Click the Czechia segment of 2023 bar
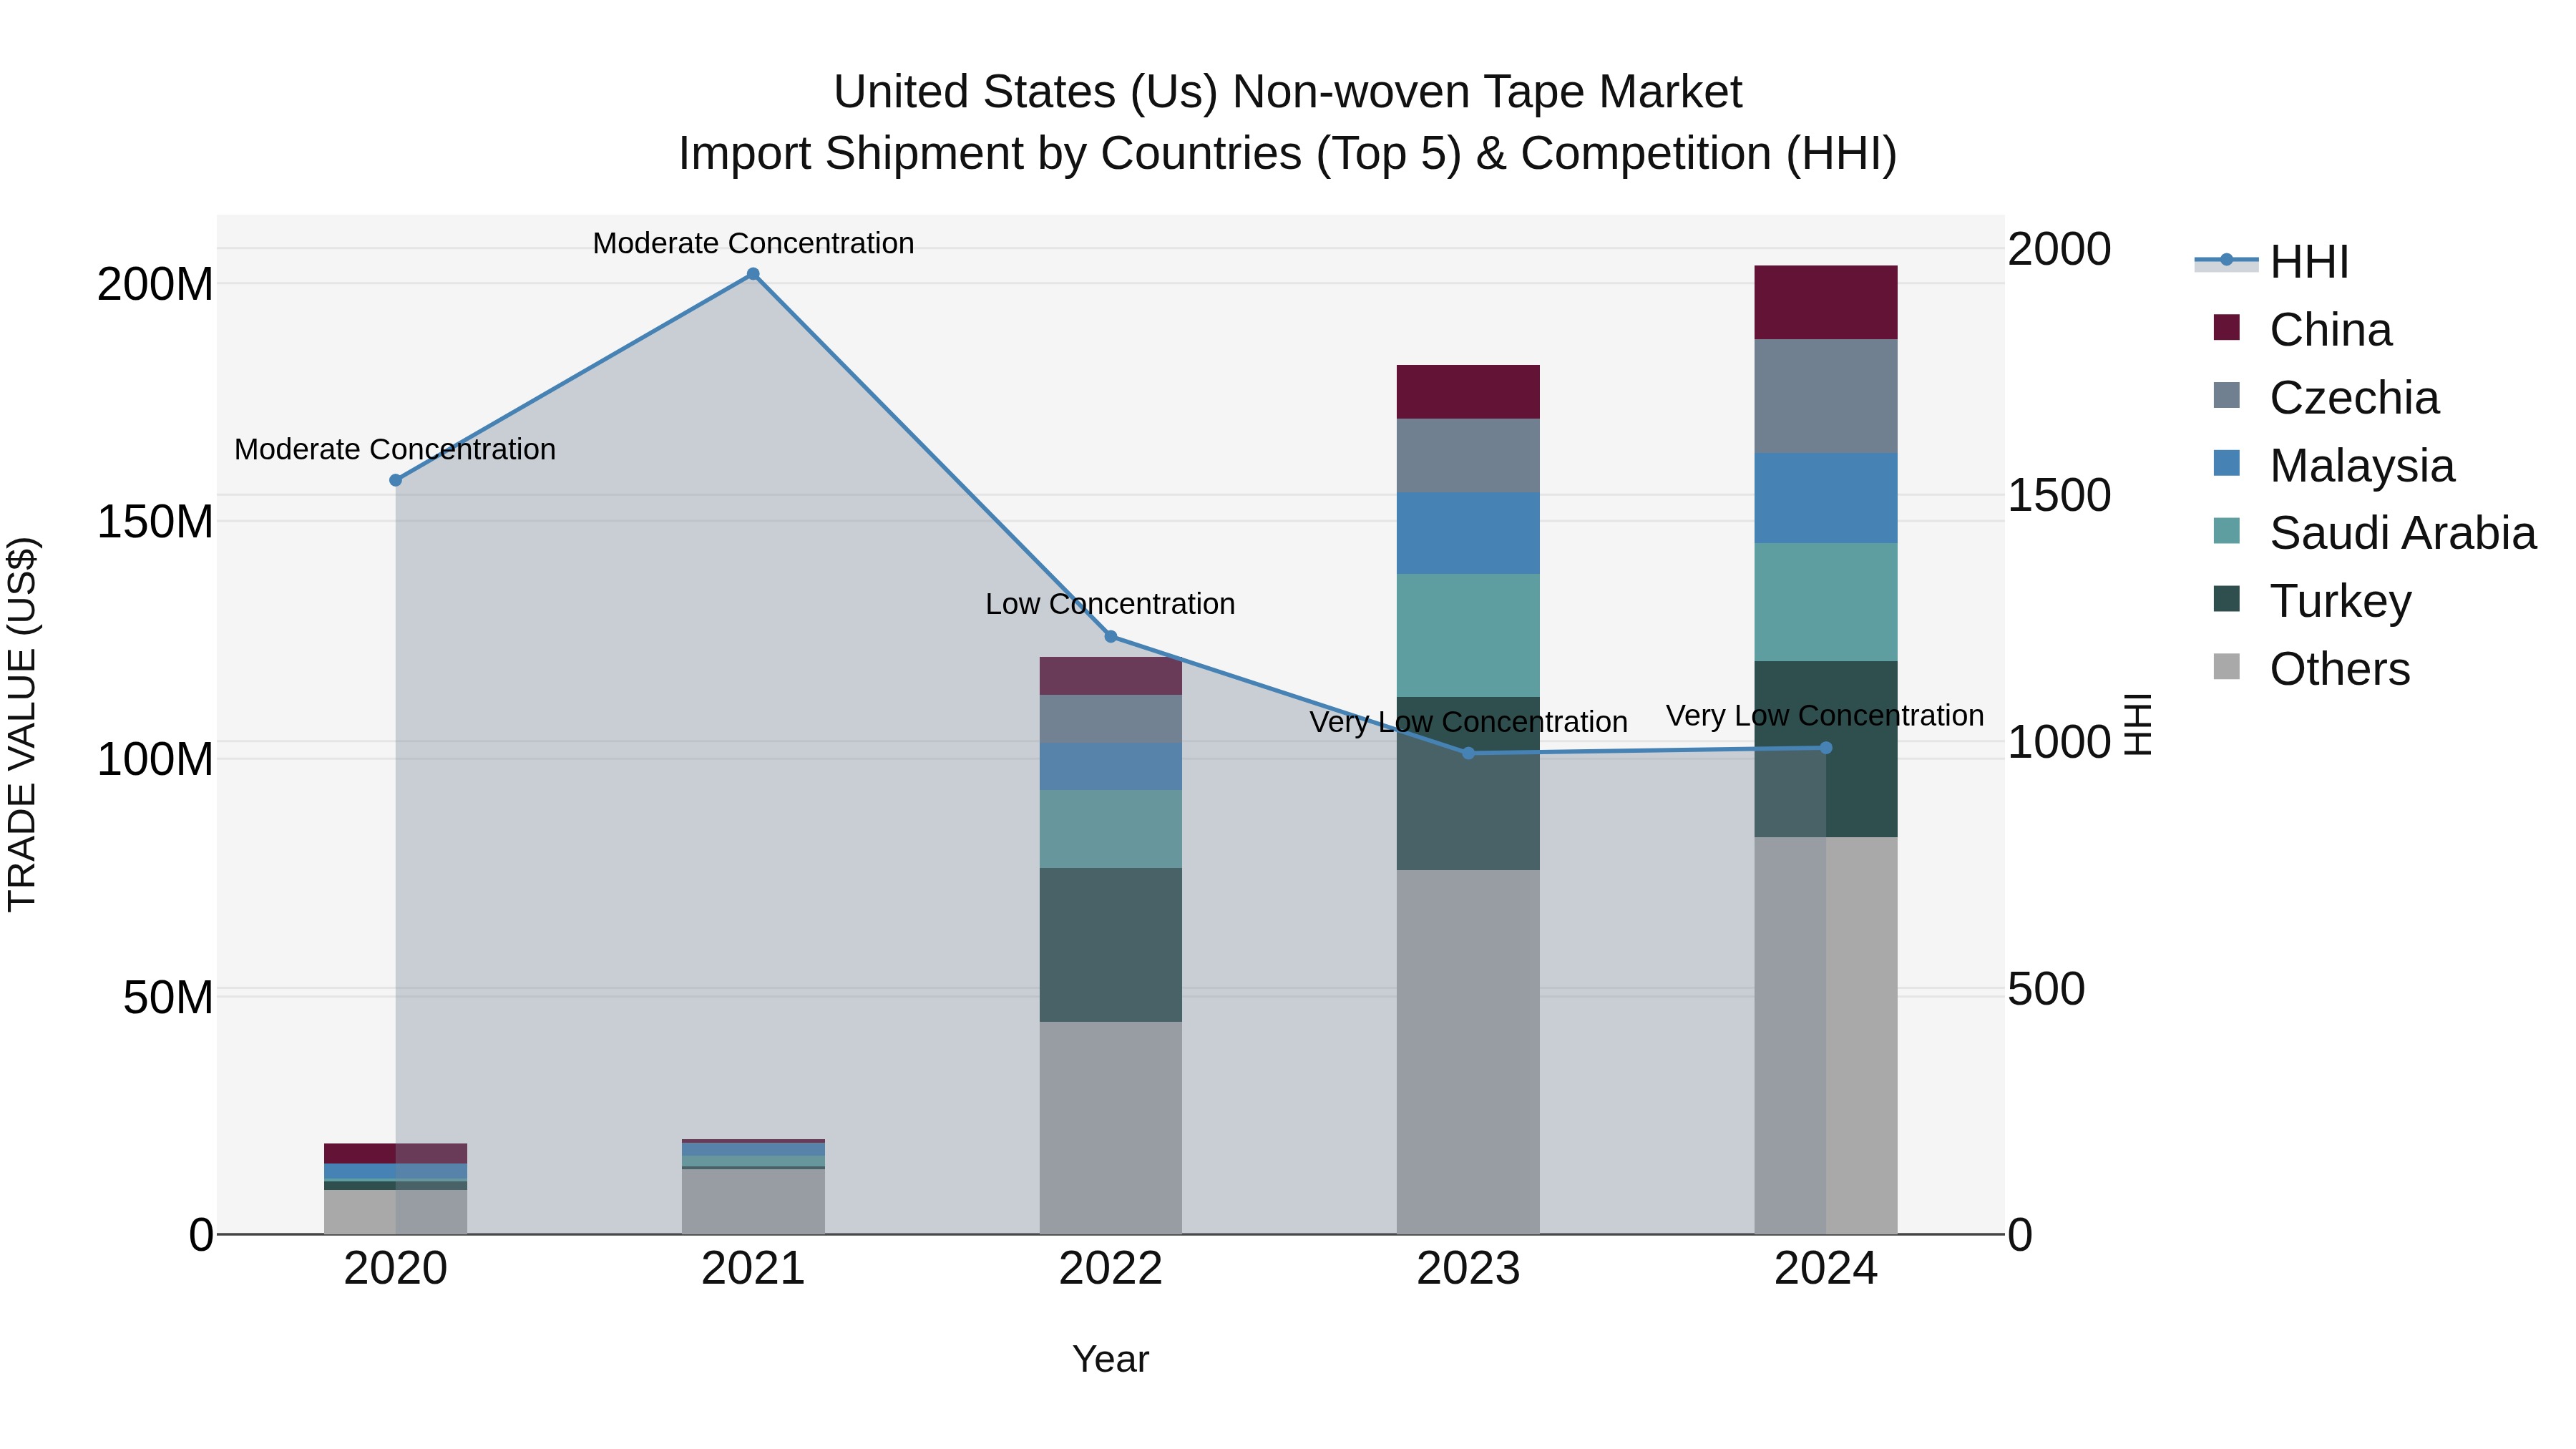The height and width of the screenshot is (1449, 2576). [1468, 456]
